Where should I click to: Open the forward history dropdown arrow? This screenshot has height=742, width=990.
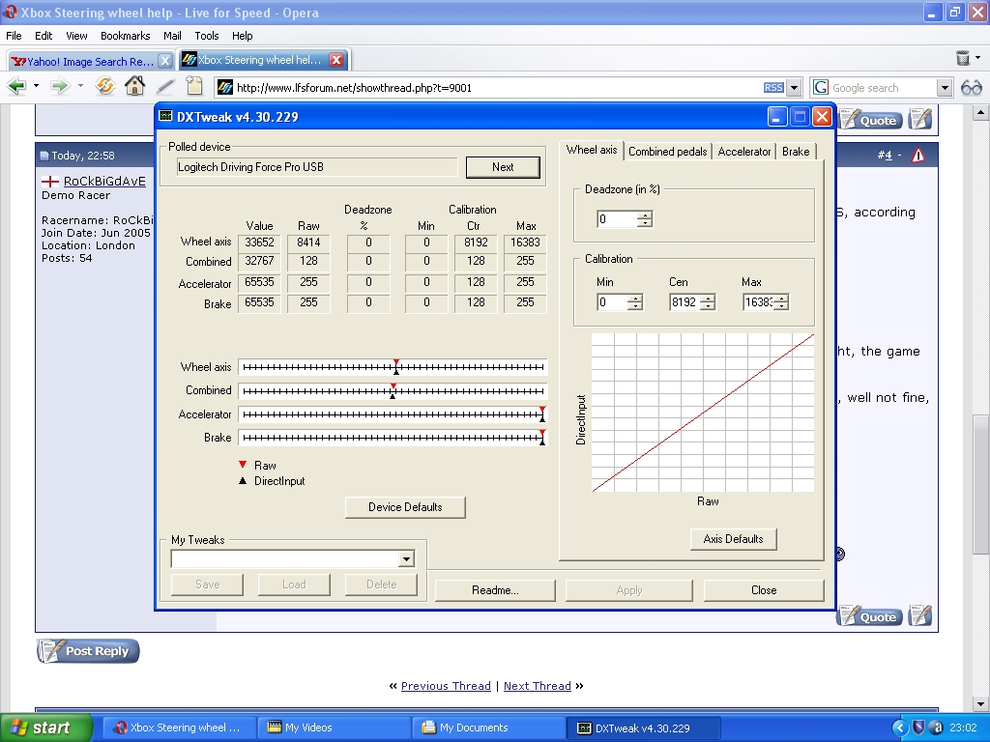[80, 86]
